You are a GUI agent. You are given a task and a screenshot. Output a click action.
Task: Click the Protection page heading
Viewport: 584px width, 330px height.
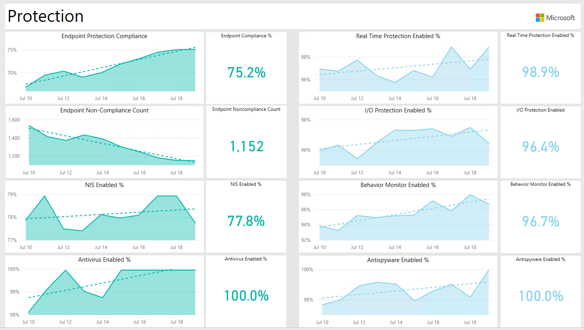click(46, 16)
